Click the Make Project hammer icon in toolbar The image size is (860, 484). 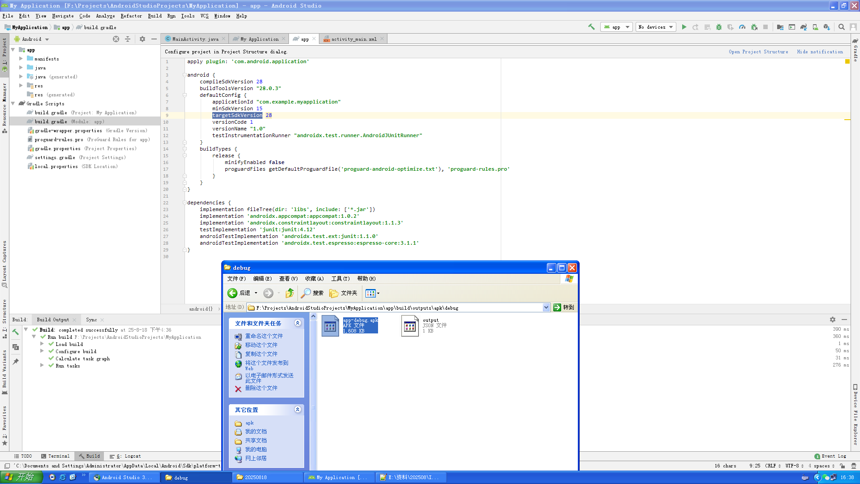click(592, 27)
